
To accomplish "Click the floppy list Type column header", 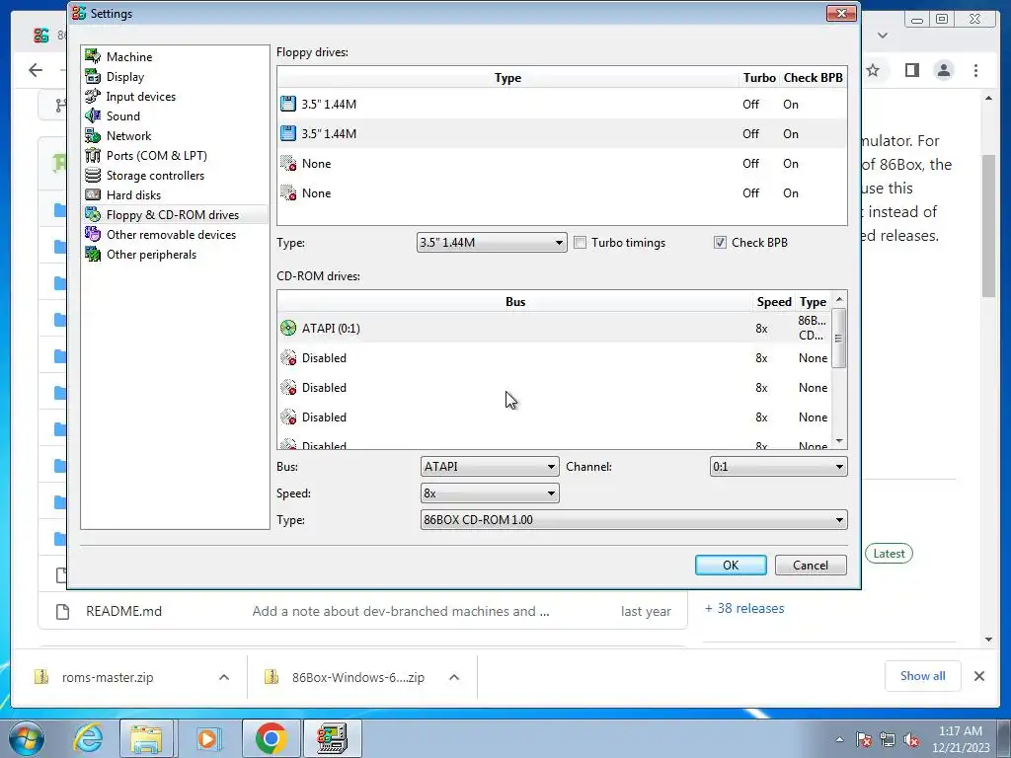I will point(507,78).
